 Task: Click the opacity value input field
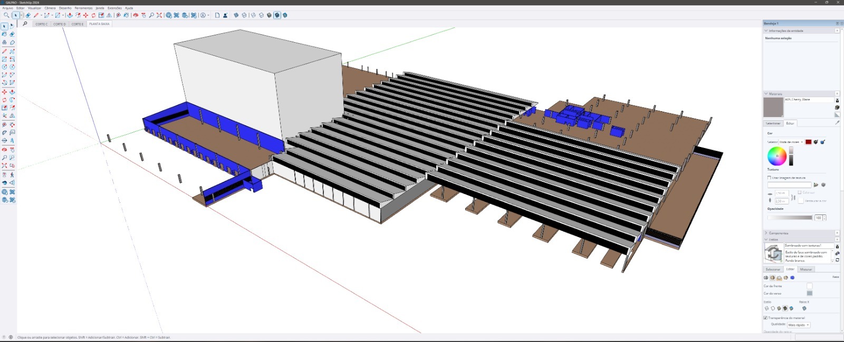pos(818,218)
